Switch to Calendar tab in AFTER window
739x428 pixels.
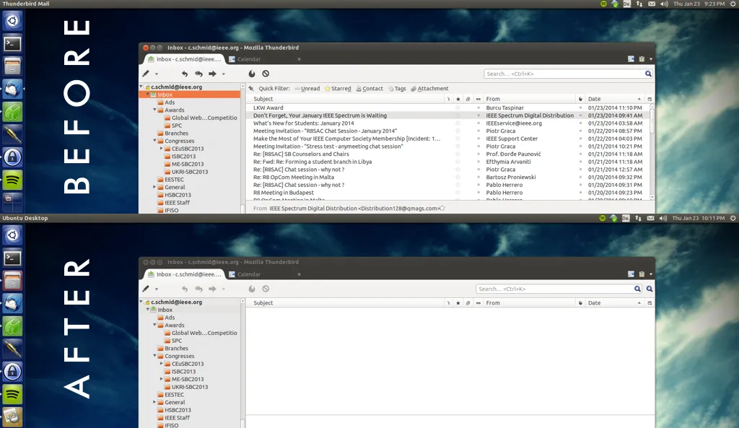(x=264, y=274)
